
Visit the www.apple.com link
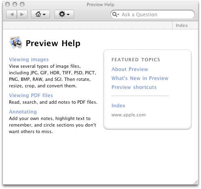click(x=129, y=115)
